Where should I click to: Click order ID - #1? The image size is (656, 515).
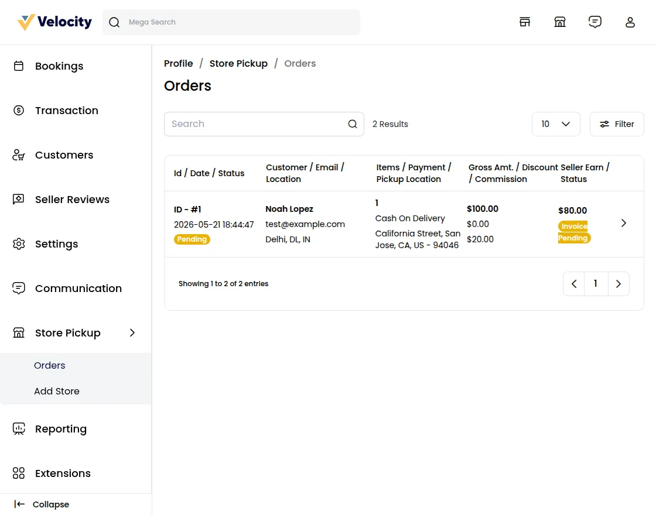[187, 210]
